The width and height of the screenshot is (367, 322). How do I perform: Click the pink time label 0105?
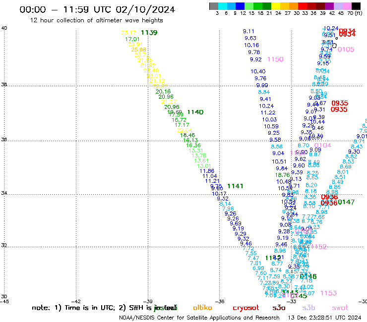pos(346,50)
